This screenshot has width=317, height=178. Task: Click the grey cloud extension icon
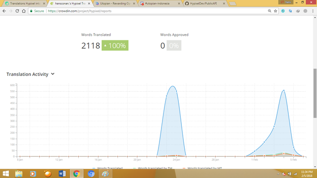pyautogui.click(x=298, y=11)
